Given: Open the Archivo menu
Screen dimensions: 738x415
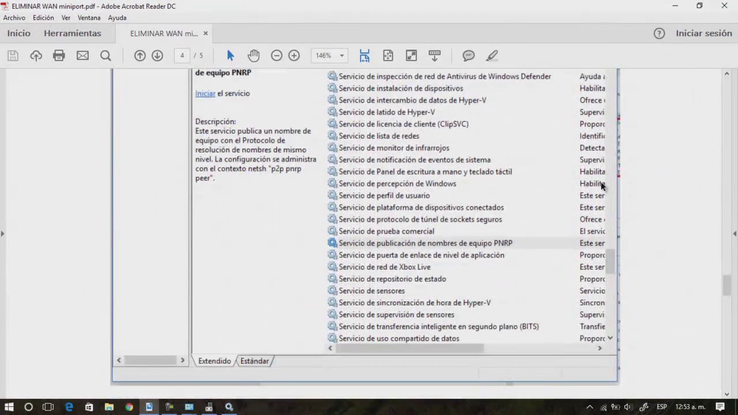Looking at the screenshot, I should click(x=14, y=18).
